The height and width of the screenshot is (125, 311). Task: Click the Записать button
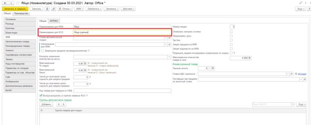(x=36, y=9)
